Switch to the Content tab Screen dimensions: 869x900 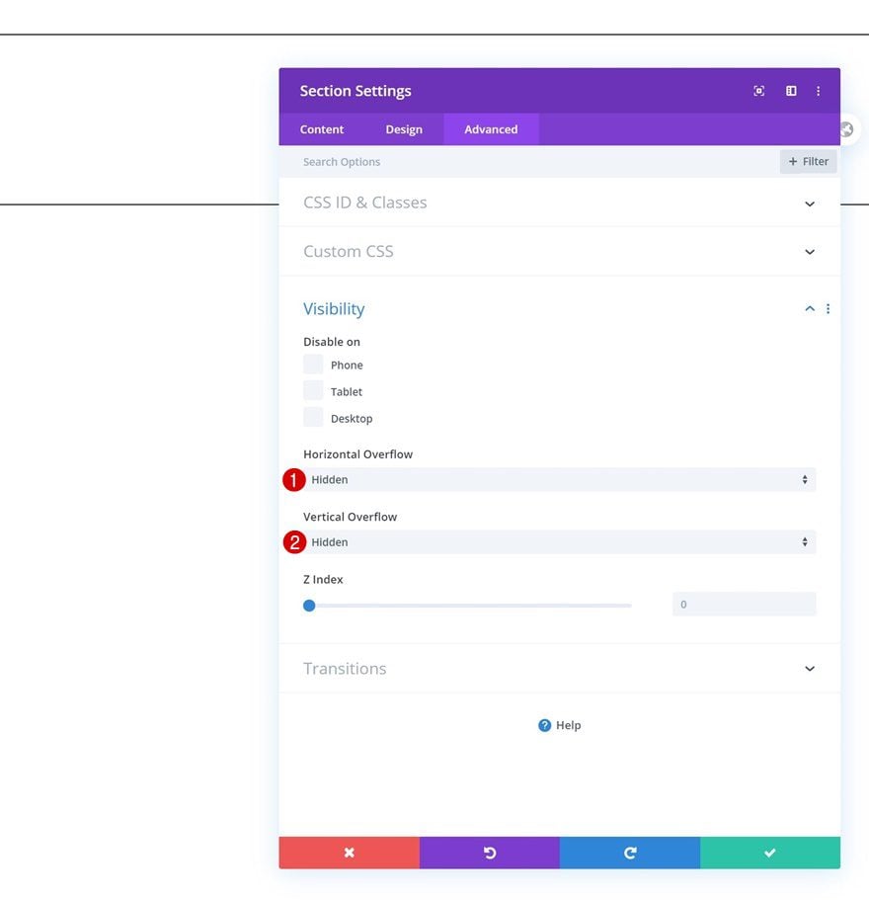pyautogui.click(x=322, y=129)
